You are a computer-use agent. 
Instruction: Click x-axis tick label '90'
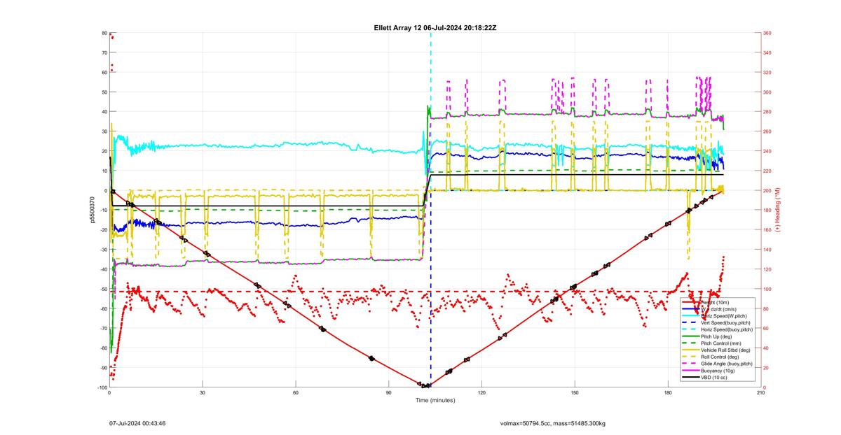389,393
